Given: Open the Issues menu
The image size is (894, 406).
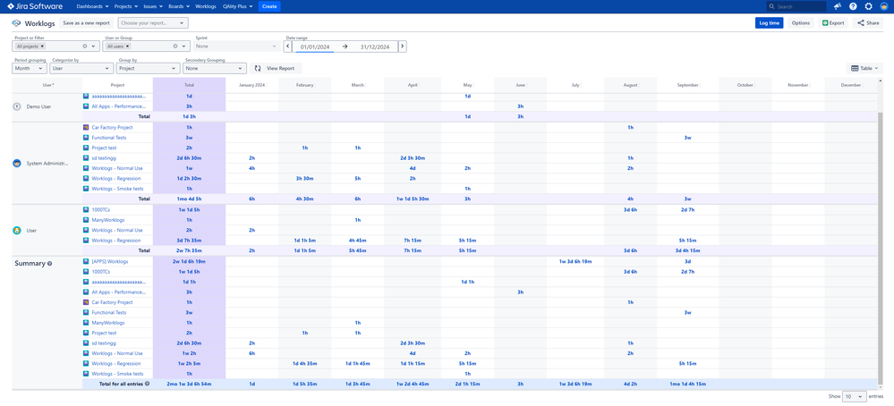Looking at the screenshot, I should 153,6.
